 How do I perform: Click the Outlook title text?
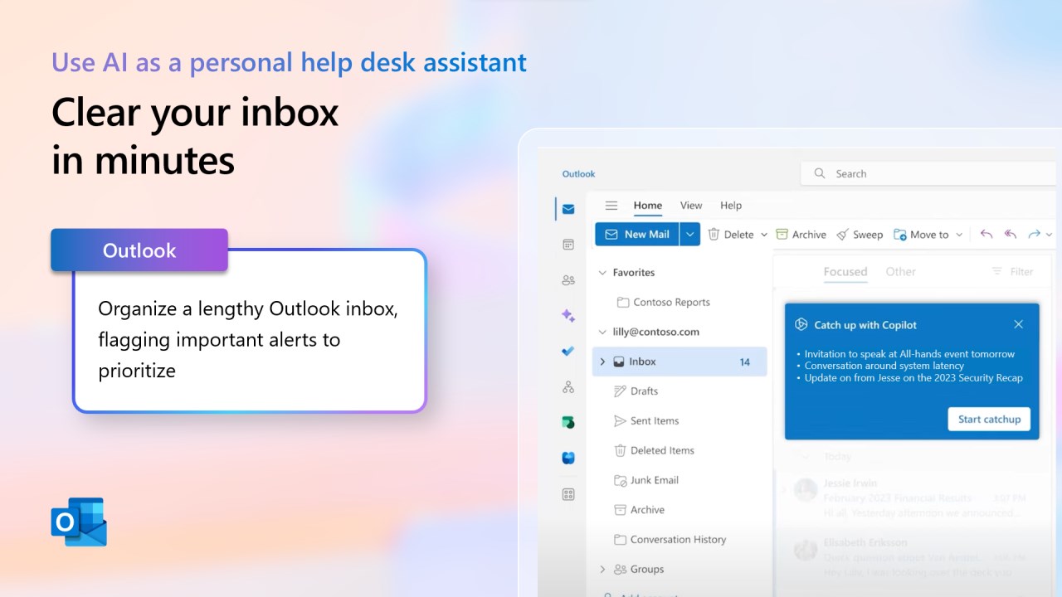pos(579,174)
